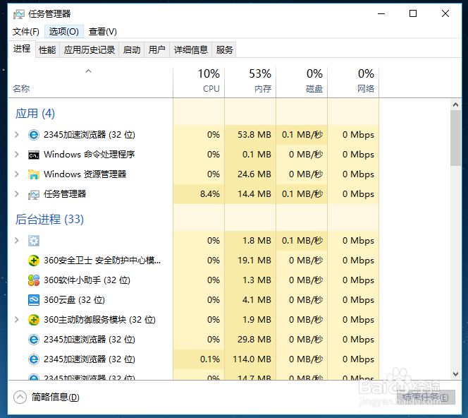Screen dimensions: 468x418
Task: Expand the unnamed gear background process
Action: tap(17, 240)
